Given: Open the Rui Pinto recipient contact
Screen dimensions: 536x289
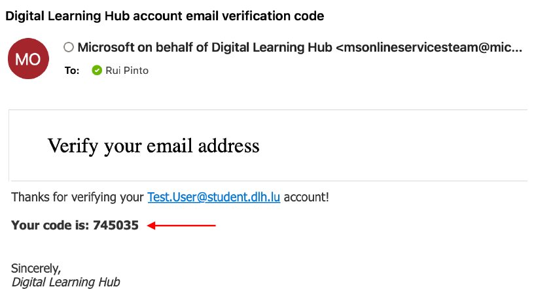Looking at the screenshot, I should click(x=127, y=70).
